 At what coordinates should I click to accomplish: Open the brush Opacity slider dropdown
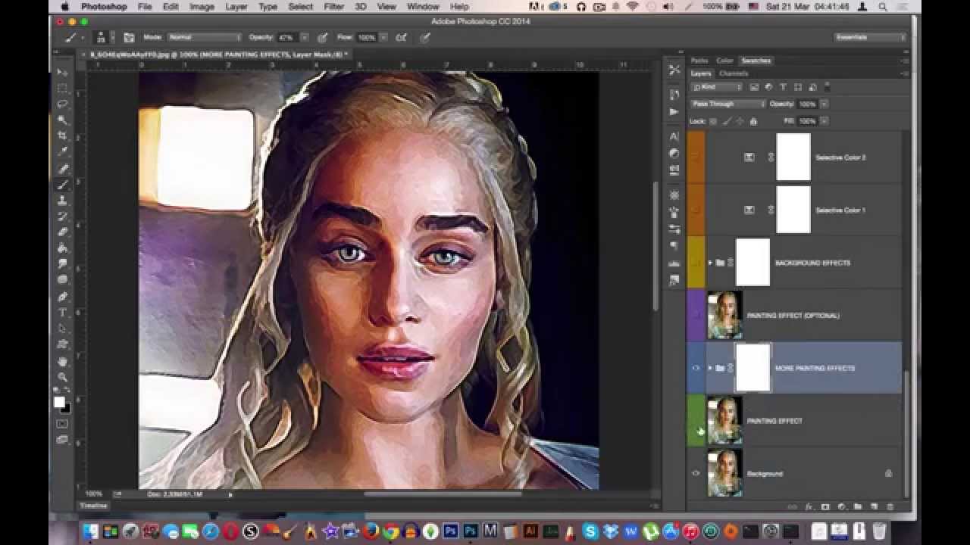(304, 37)
